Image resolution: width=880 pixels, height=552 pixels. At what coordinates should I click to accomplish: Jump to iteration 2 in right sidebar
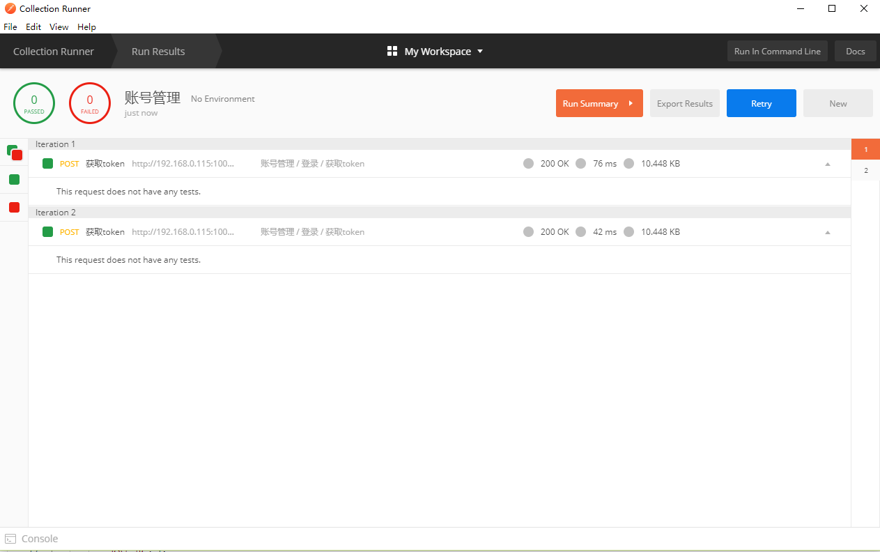865,170
